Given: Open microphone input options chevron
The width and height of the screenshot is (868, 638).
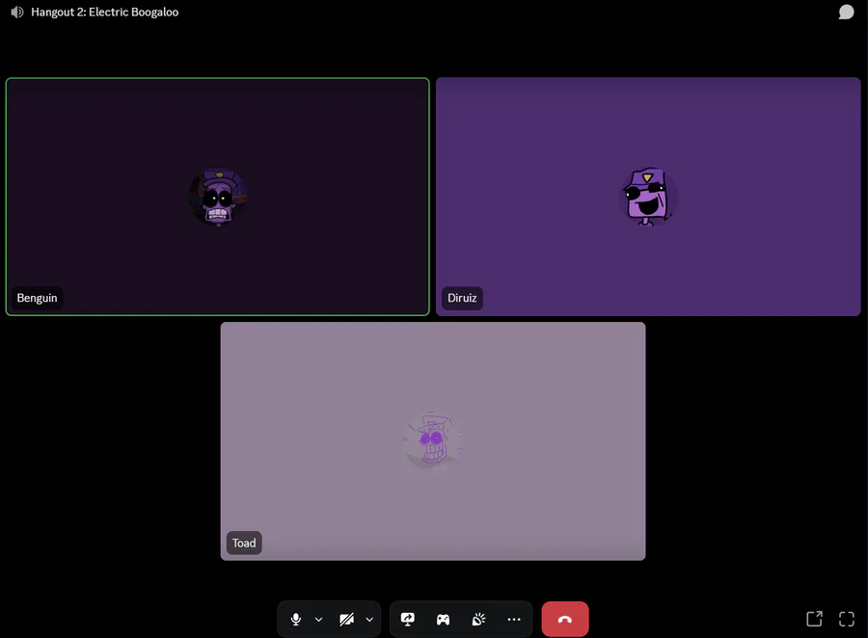Looking at the screenshot, I should (318, 620).
